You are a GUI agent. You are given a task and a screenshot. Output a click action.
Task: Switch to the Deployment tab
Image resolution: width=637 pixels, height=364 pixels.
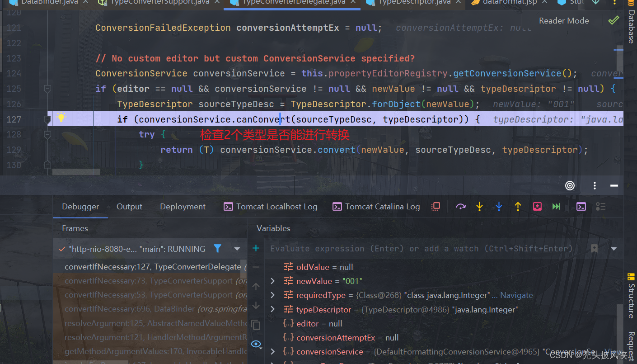[x=183, y=207]
